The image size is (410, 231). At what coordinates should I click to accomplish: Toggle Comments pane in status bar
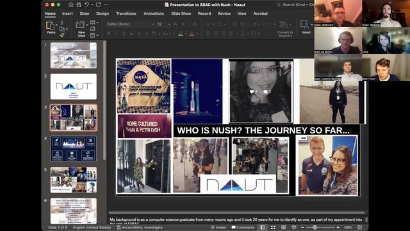click(x=243, y=227)
